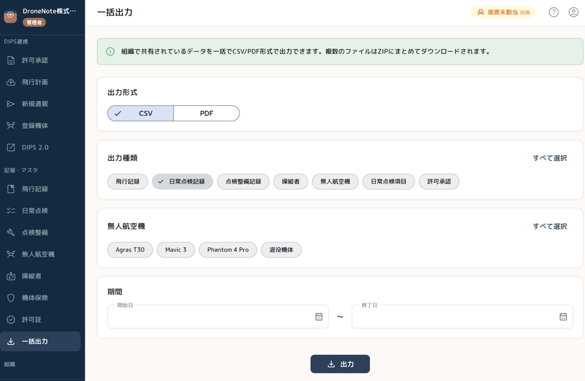Click the 開始日 date input field

coord(208,317)
